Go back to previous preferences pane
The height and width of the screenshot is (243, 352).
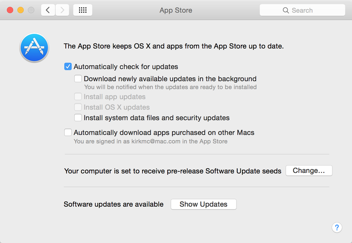pos(48,10)
